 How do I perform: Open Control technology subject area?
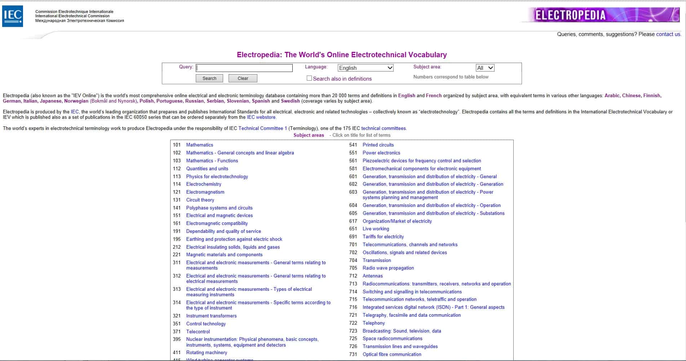(206, 324)
